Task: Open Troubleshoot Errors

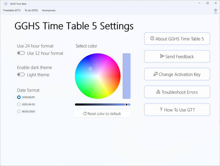Action: [177, 92]
